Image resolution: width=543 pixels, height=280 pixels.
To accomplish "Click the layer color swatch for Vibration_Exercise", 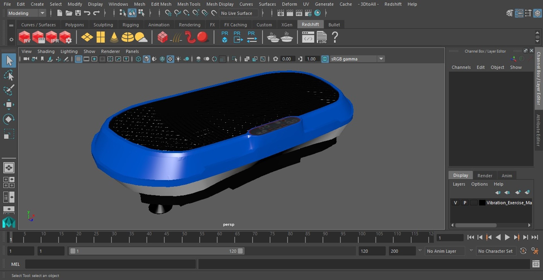I will [482, 203].
